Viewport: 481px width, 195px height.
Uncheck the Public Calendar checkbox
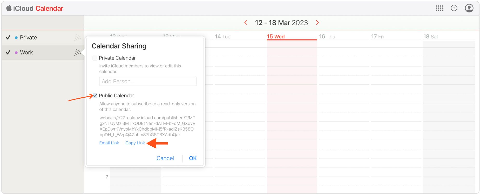[x=95, y=96]
